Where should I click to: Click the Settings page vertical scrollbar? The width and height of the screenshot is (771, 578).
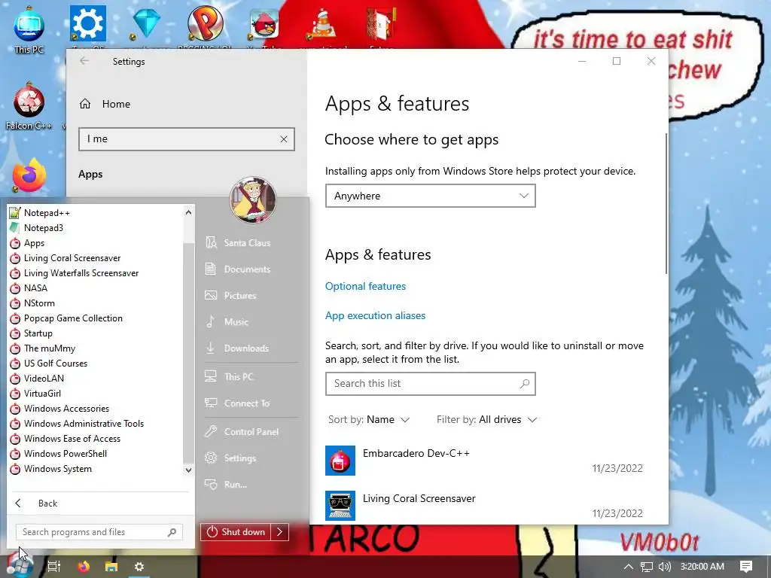tap(666, 203)
